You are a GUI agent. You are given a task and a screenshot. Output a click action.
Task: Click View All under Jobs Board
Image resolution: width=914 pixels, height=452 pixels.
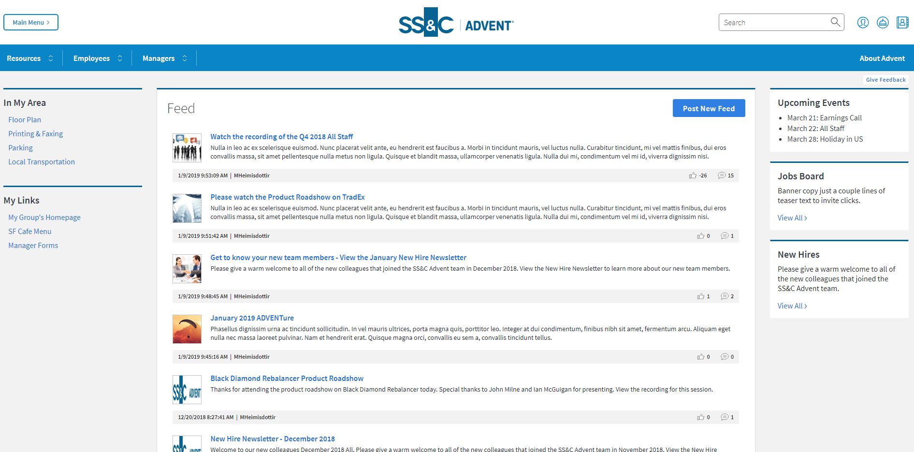(x=792, y=218)
